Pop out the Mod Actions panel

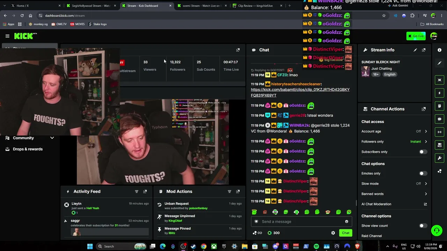[238, 191]
